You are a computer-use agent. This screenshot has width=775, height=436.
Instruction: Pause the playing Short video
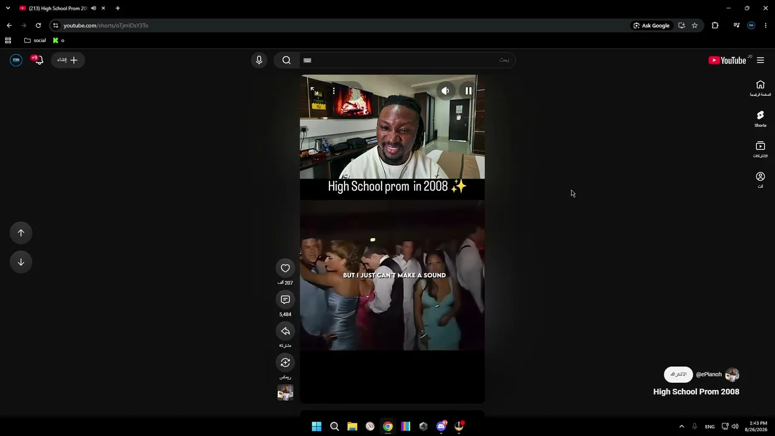point(468,91)
